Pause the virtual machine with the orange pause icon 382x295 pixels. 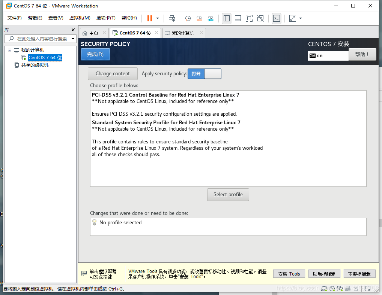pyautogui.click(x=150, y=18)
